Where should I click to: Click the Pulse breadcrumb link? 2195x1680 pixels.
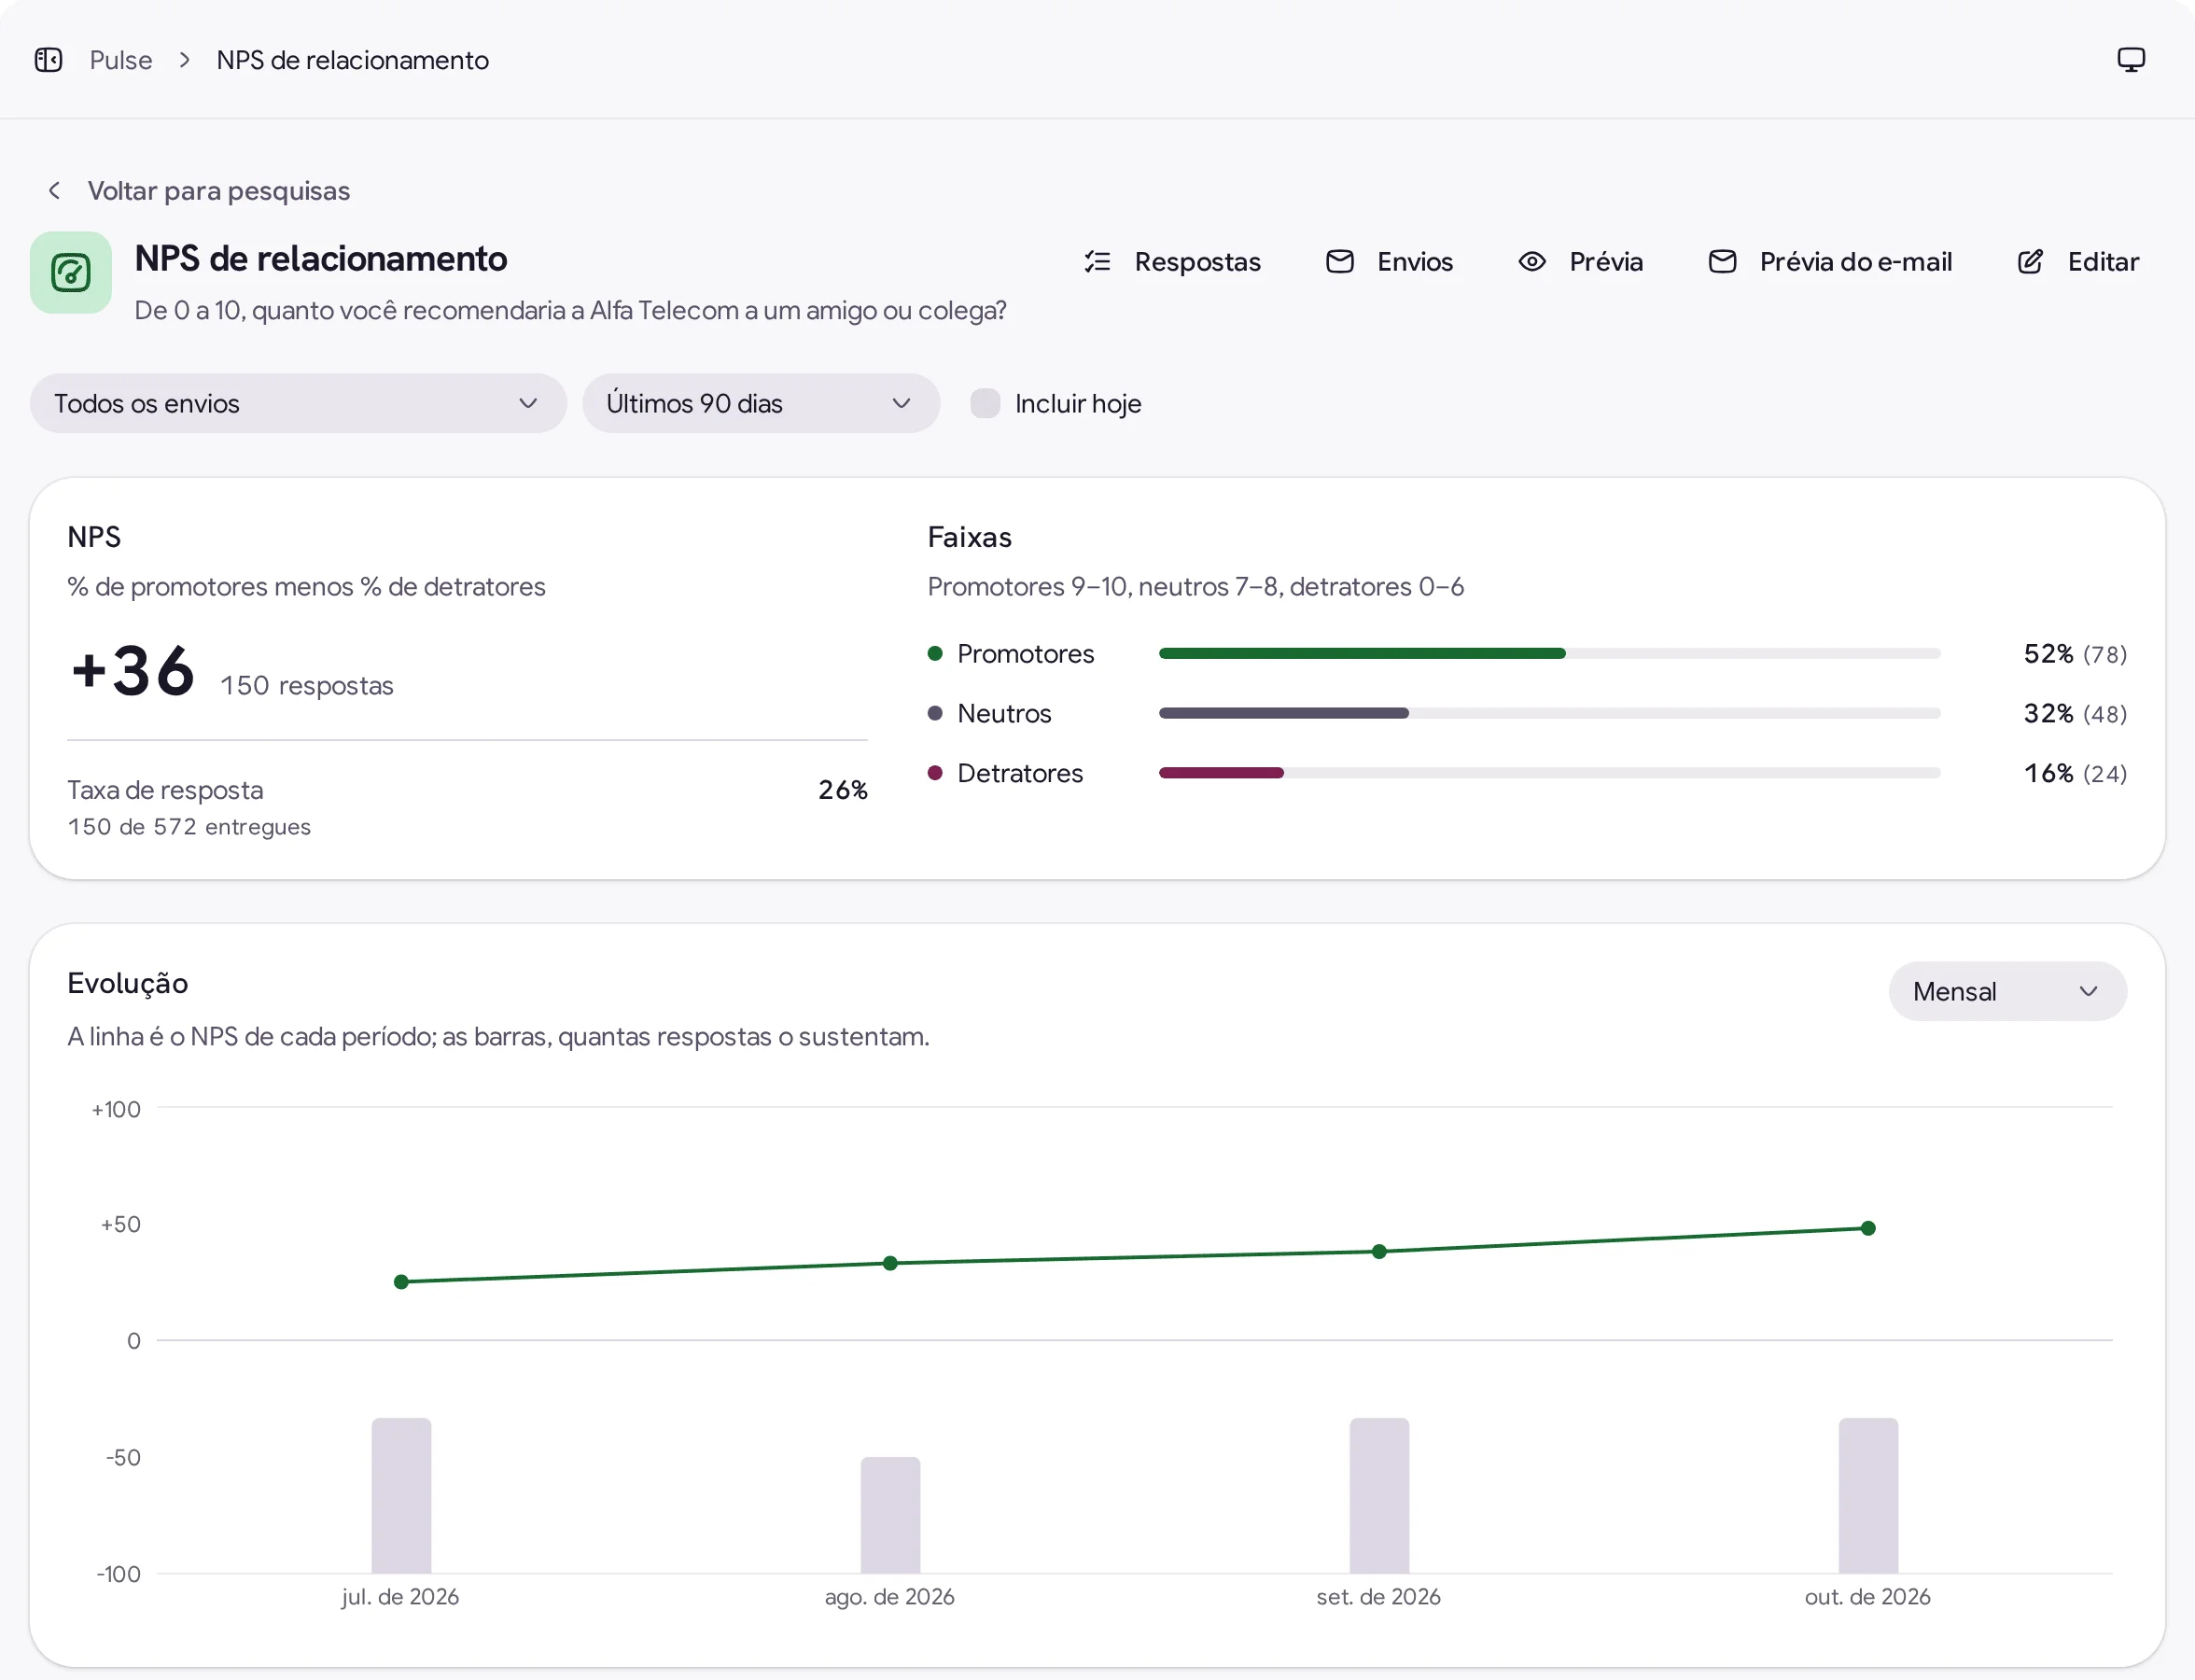click(121, 60)
